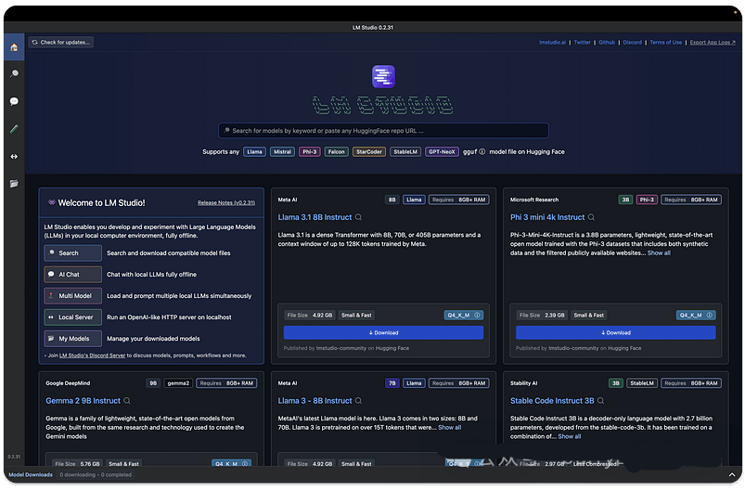
Task: Click Check for updates button
Action: (x=61, y=43)
